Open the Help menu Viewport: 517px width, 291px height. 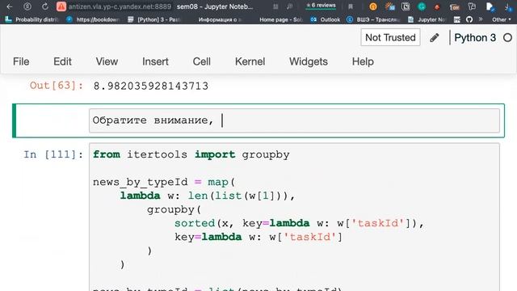[x=363, y=61]
